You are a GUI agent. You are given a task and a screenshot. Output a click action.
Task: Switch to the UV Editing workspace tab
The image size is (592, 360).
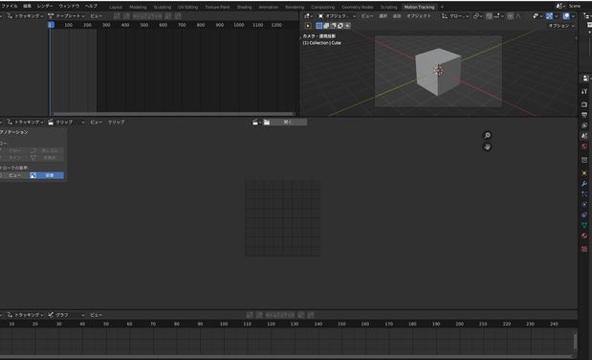click(x=187, y=7)
